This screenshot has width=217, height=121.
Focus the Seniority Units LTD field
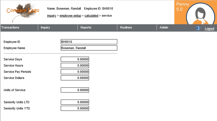[75, 102]
